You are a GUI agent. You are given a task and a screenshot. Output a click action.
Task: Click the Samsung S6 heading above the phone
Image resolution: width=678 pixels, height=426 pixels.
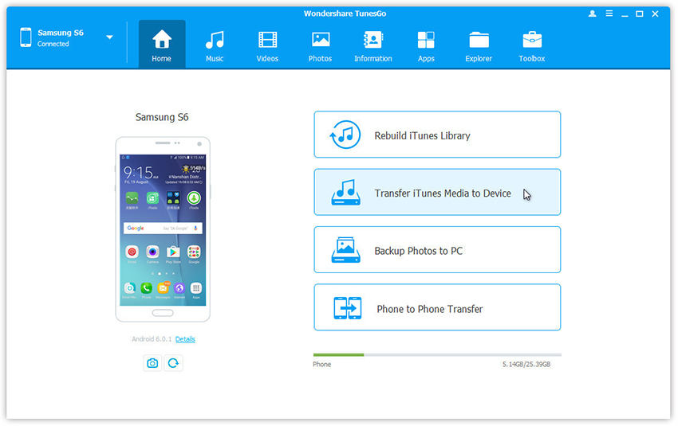(162, 117)
